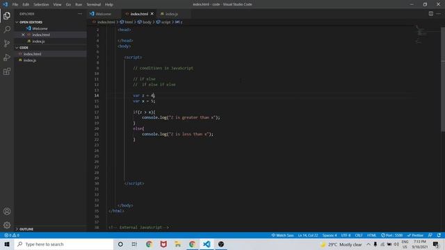Close index.html in Open Editors list
The height and width of the screenshot is (250, 445).
coord(23,35)
